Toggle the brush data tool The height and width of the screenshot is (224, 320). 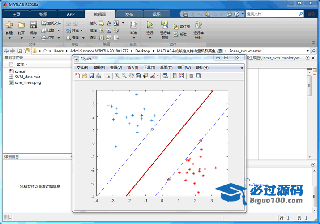click(x=153, y=76)
